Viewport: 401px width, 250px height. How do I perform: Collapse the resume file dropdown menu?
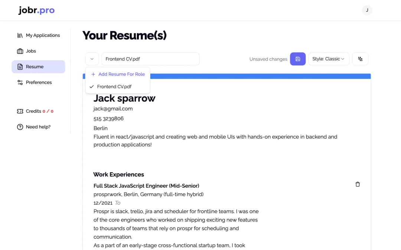(92, 59)
